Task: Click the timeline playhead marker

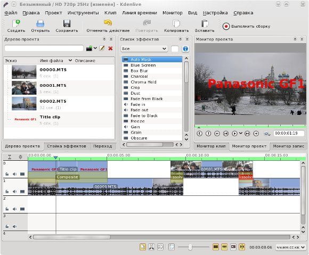Action: 56,158
